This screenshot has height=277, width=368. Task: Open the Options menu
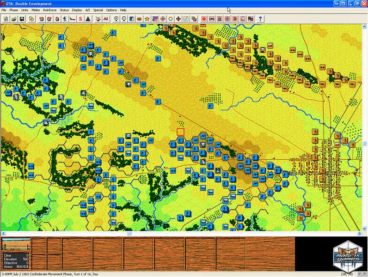[x=111, y=10]
